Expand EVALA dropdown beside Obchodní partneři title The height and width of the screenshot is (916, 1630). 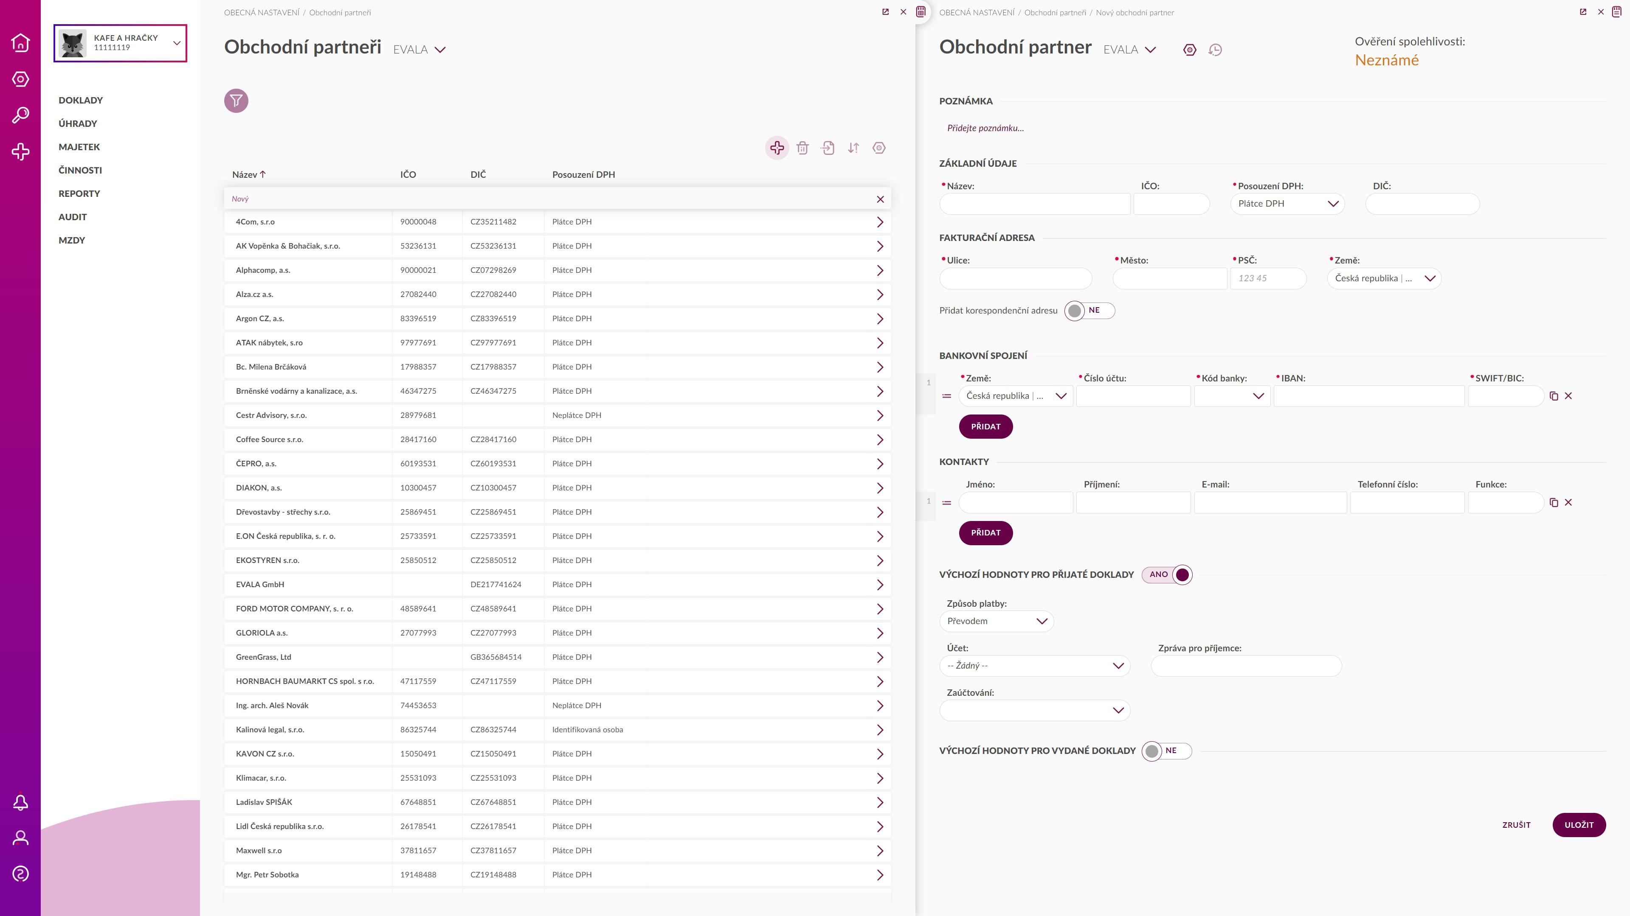click(420, 50)
